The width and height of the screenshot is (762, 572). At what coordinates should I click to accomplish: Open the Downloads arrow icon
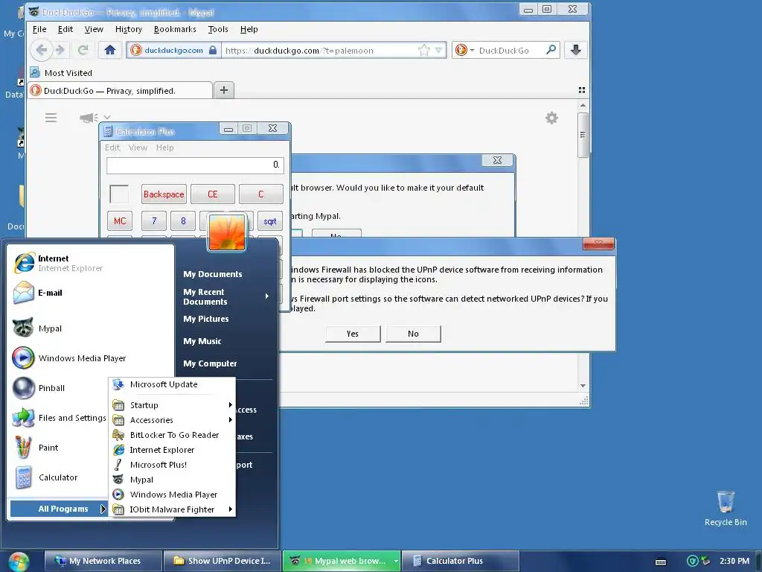click(575, 50)
